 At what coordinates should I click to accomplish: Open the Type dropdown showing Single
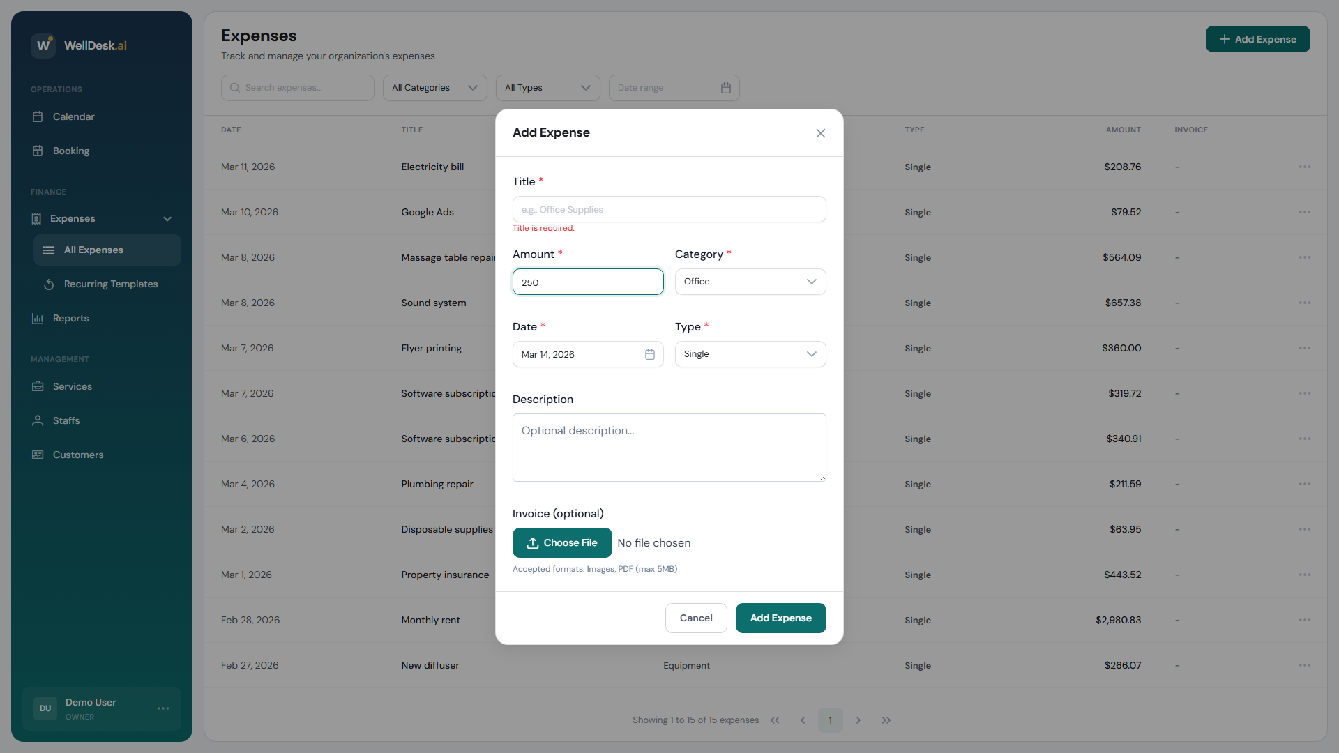(x=750, y=354)
